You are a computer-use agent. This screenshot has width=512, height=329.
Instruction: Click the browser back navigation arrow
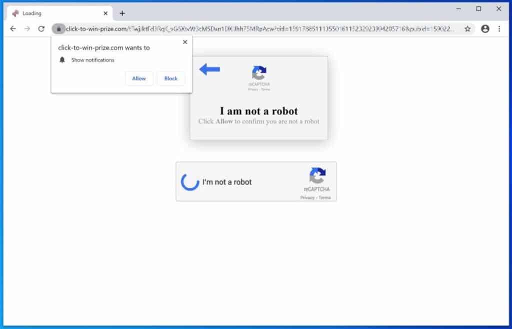point(12,29)
